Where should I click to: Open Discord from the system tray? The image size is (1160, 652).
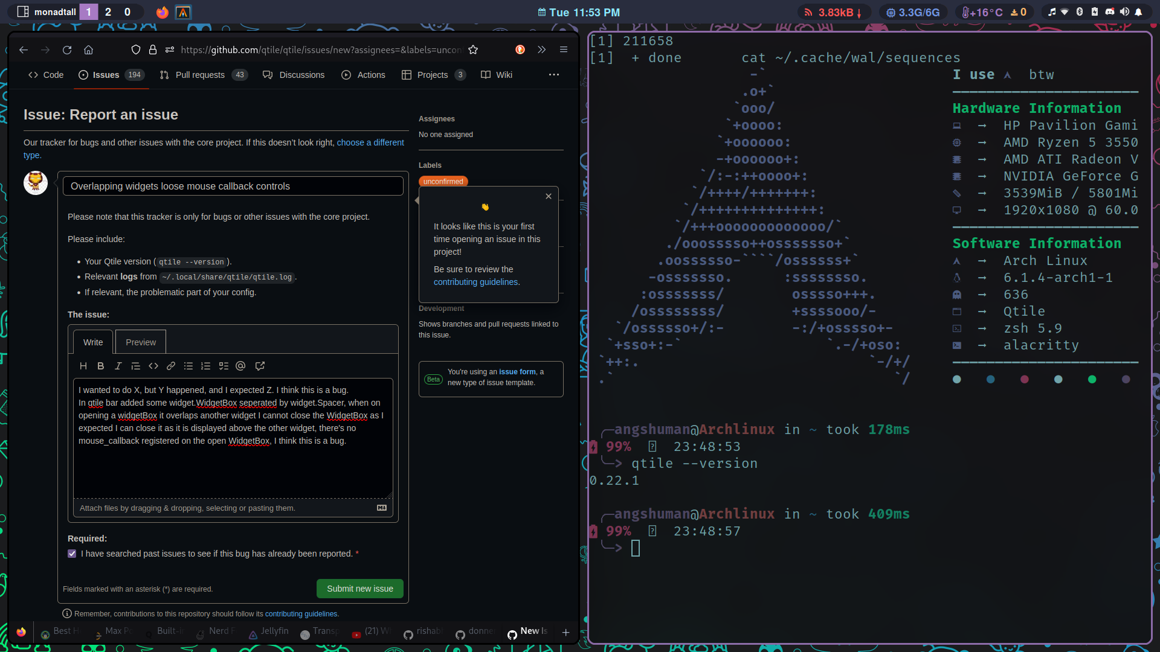click(1110, 12)
